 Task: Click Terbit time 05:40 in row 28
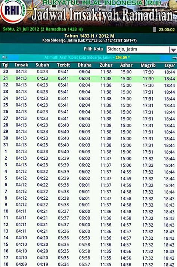(x=63, y=125)
